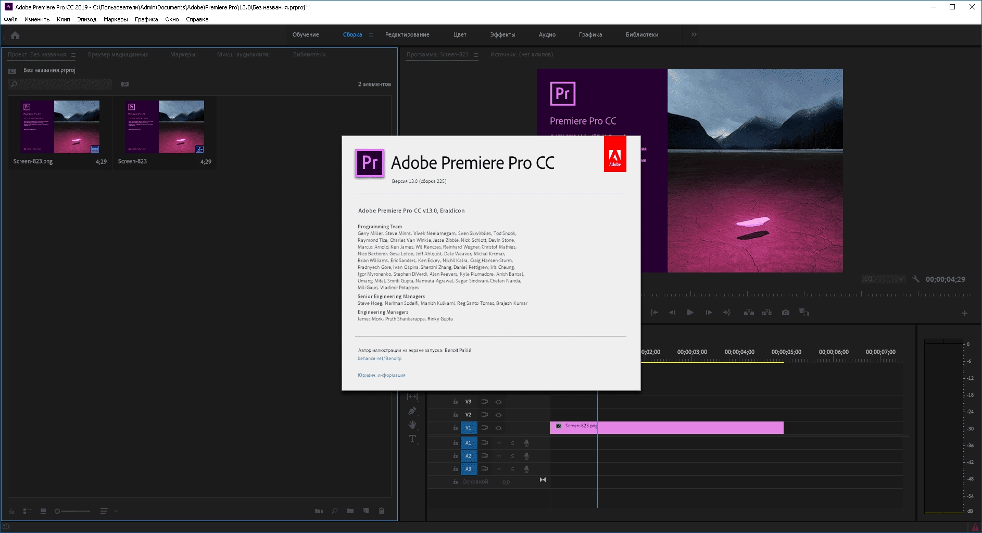982x533 pixels.
Task: Select the Type tool
Action: point(412,439)
